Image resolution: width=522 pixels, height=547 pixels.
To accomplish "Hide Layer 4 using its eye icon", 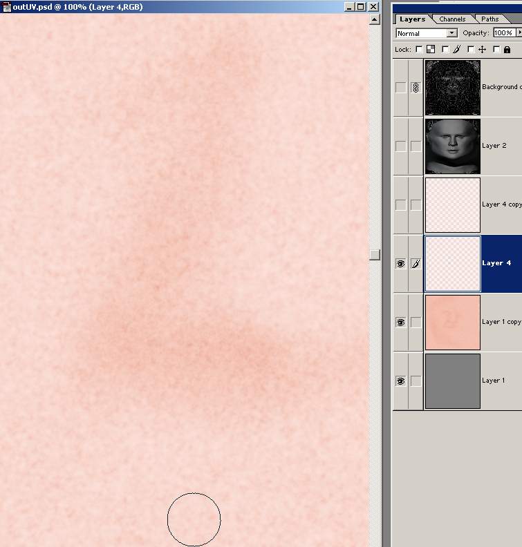I will coord(400,264).
